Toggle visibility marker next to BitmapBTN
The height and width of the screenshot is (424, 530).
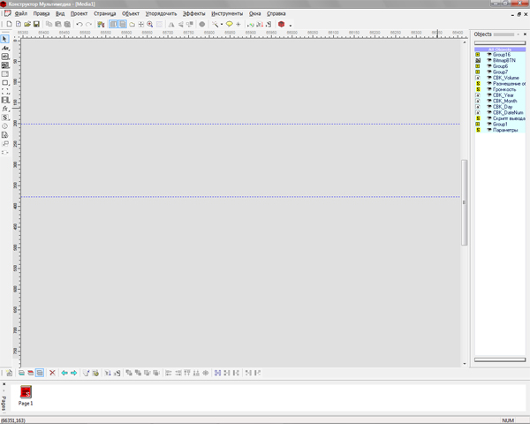488,60
